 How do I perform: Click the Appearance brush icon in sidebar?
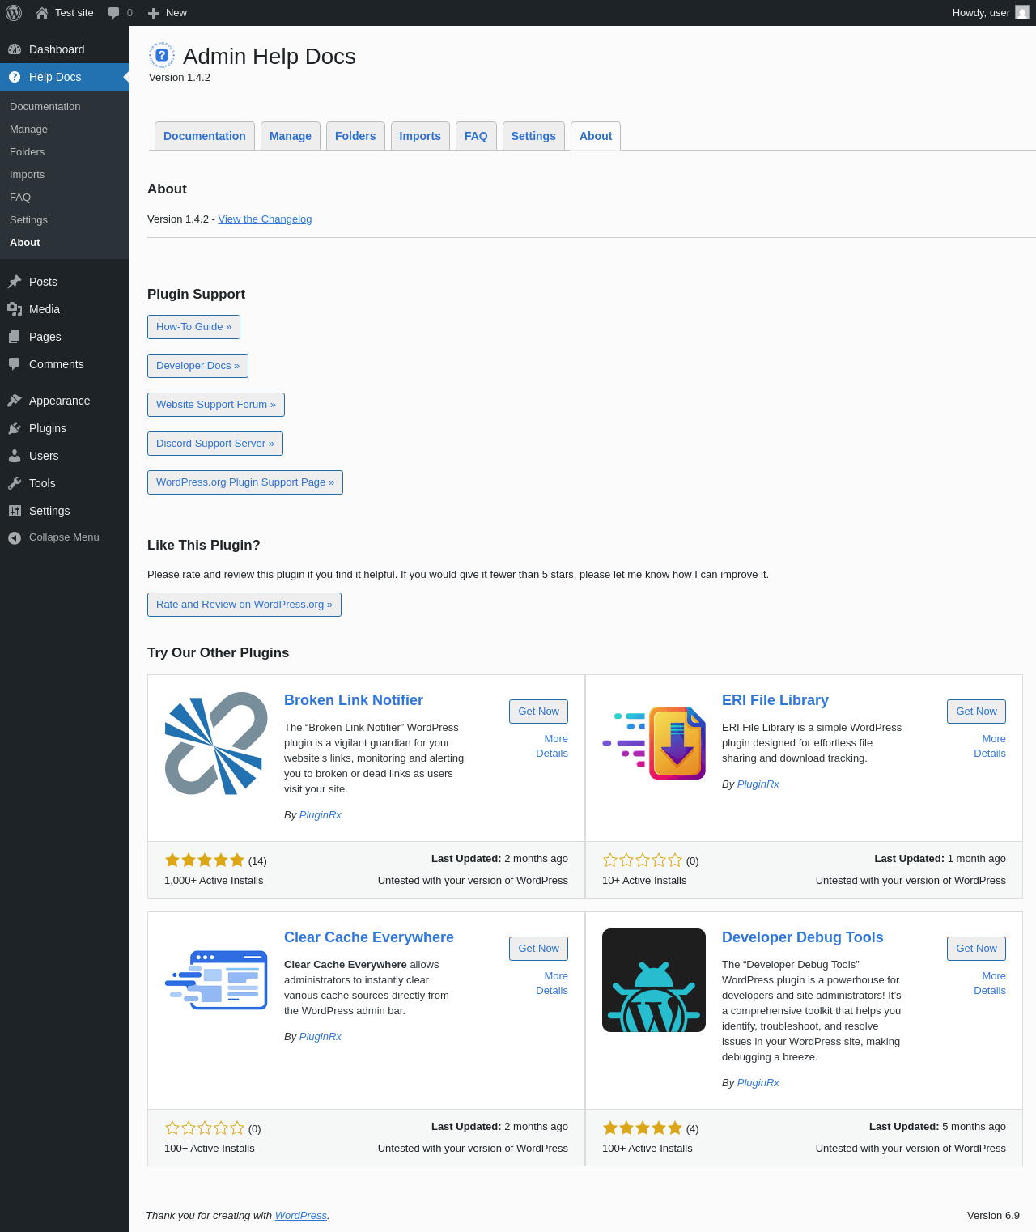point(15,401)
